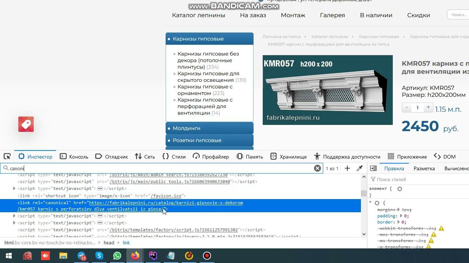
Task: Click the element rule selector highlighter icon
Action: click(x=400, y=189)
